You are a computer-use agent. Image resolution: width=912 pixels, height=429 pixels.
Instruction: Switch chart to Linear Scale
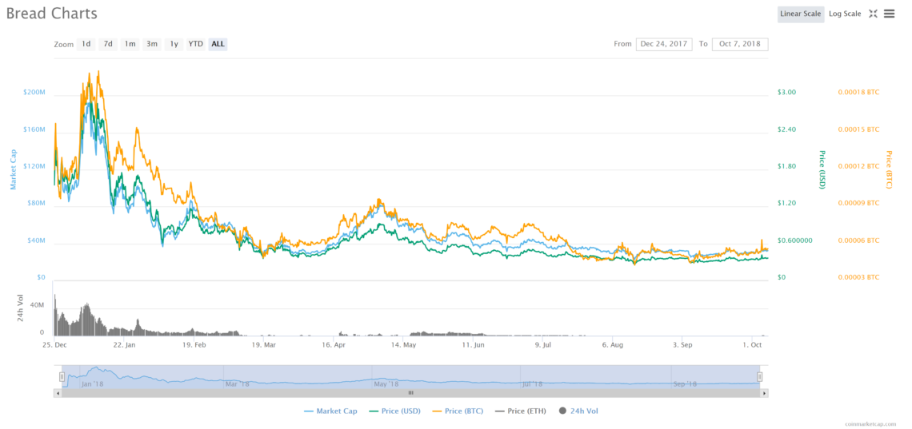click(800, 14)
